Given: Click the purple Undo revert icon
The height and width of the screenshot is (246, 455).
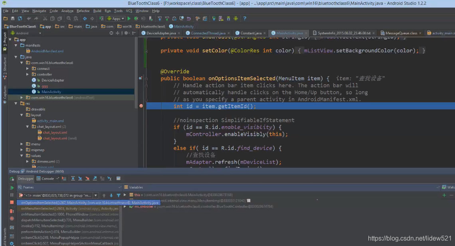Looking at the screenshot, I should 189,19.
